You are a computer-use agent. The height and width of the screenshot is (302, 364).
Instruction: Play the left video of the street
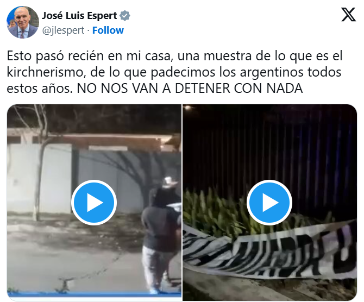(94, 203)
